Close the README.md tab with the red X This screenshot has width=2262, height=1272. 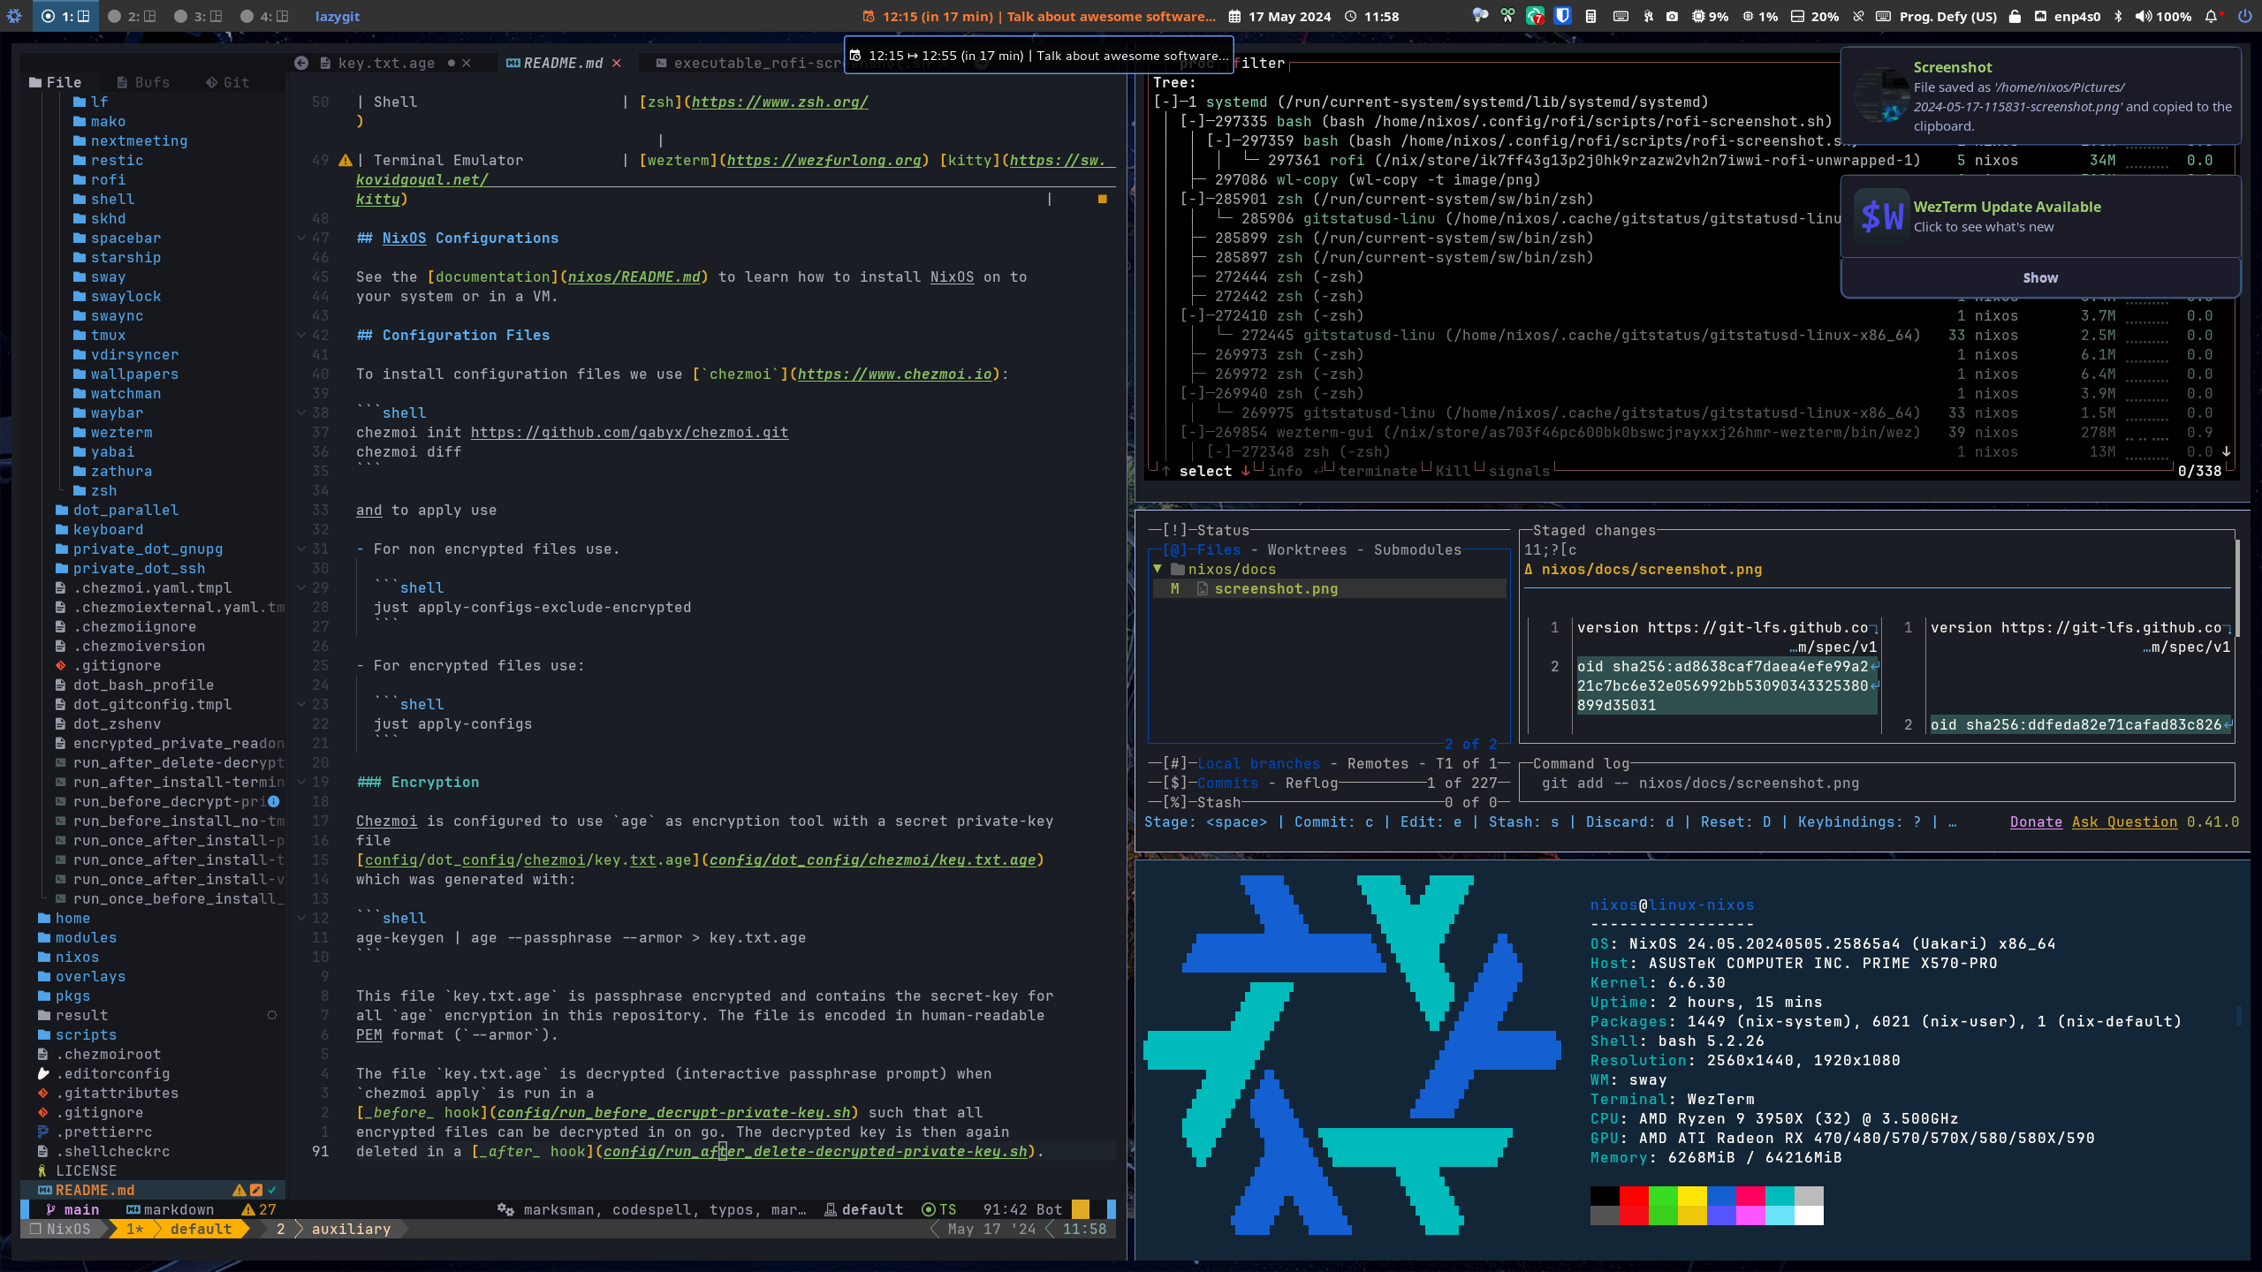point(617,63)
